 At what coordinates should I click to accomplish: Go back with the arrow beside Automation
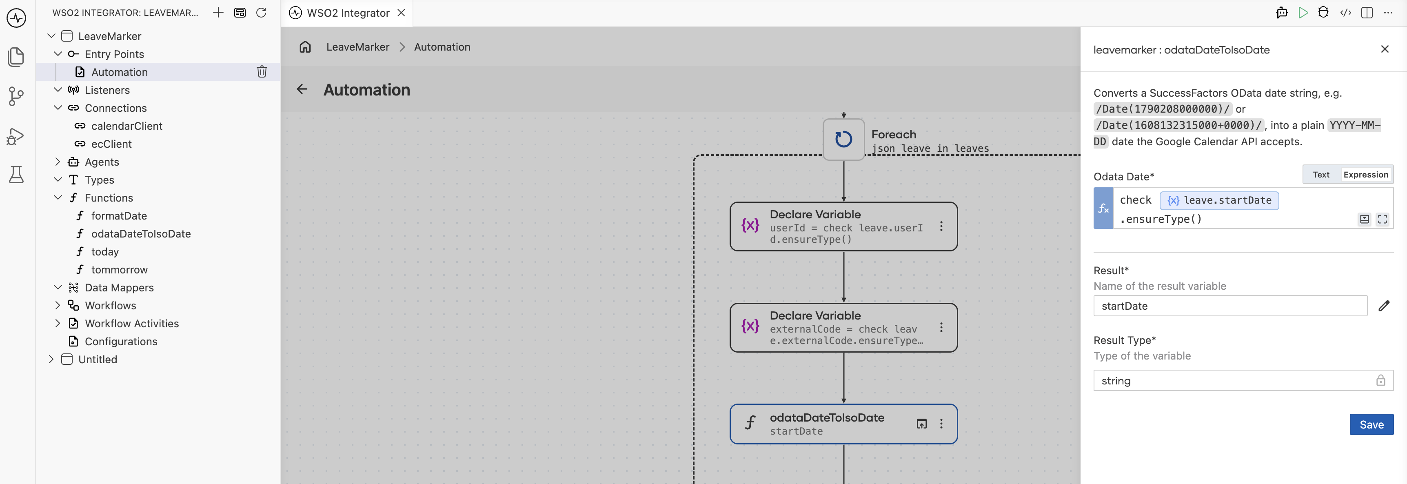(x=302, y=89)
